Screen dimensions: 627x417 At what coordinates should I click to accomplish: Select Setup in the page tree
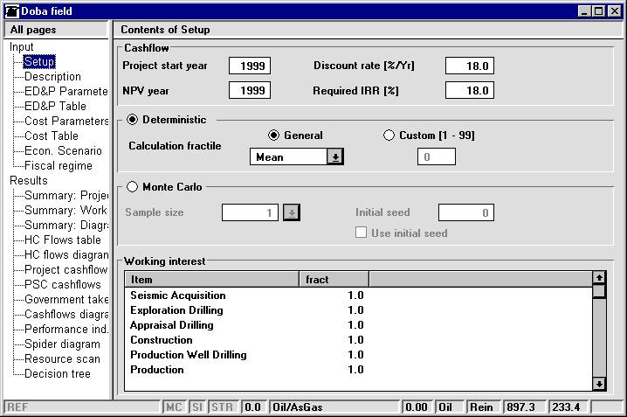39,61
